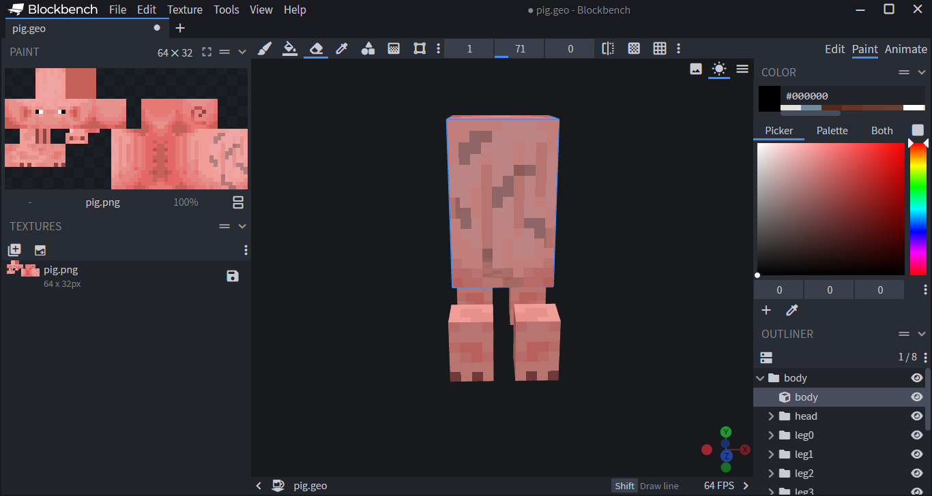Click the black main color swatch
The image size is (932, 496).
coord(770,99)
